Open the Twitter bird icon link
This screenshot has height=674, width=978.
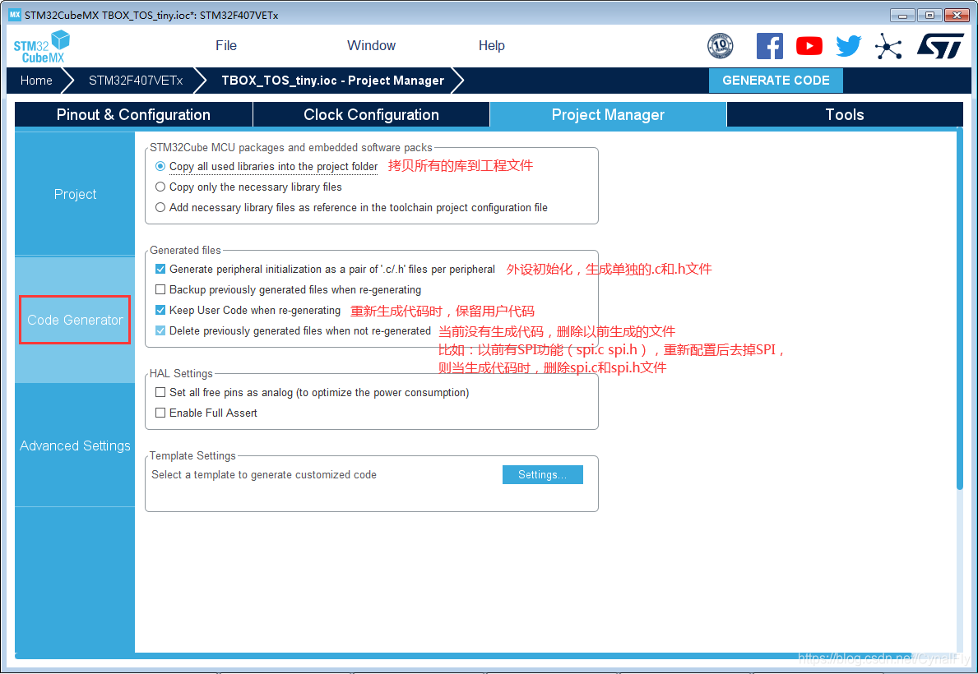[x=848, y=46]
